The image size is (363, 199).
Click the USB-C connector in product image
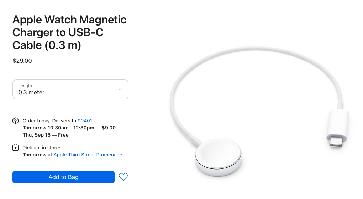pos(337,129)
